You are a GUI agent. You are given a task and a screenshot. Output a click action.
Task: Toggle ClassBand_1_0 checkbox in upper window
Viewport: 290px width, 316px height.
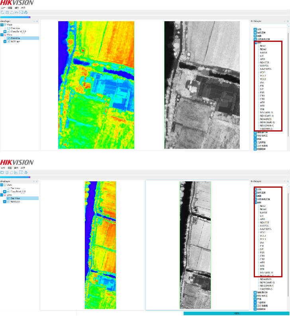click(x=9, y=31)
